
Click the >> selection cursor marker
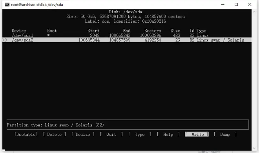pyautogui.click(x=5, y=40)
